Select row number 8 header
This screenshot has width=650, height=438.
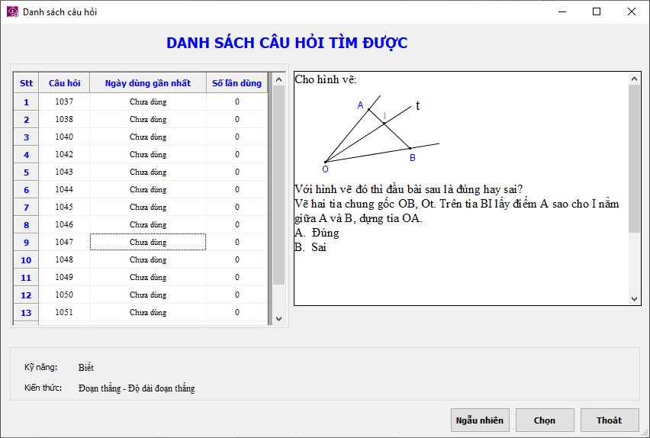(26, 225)
